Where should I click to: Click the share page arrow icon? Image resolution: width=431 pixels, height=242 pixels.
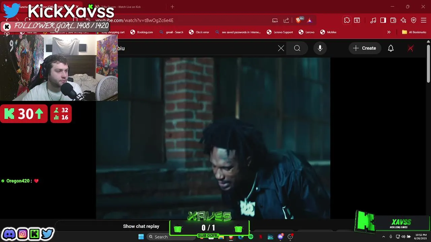(286, 20)
